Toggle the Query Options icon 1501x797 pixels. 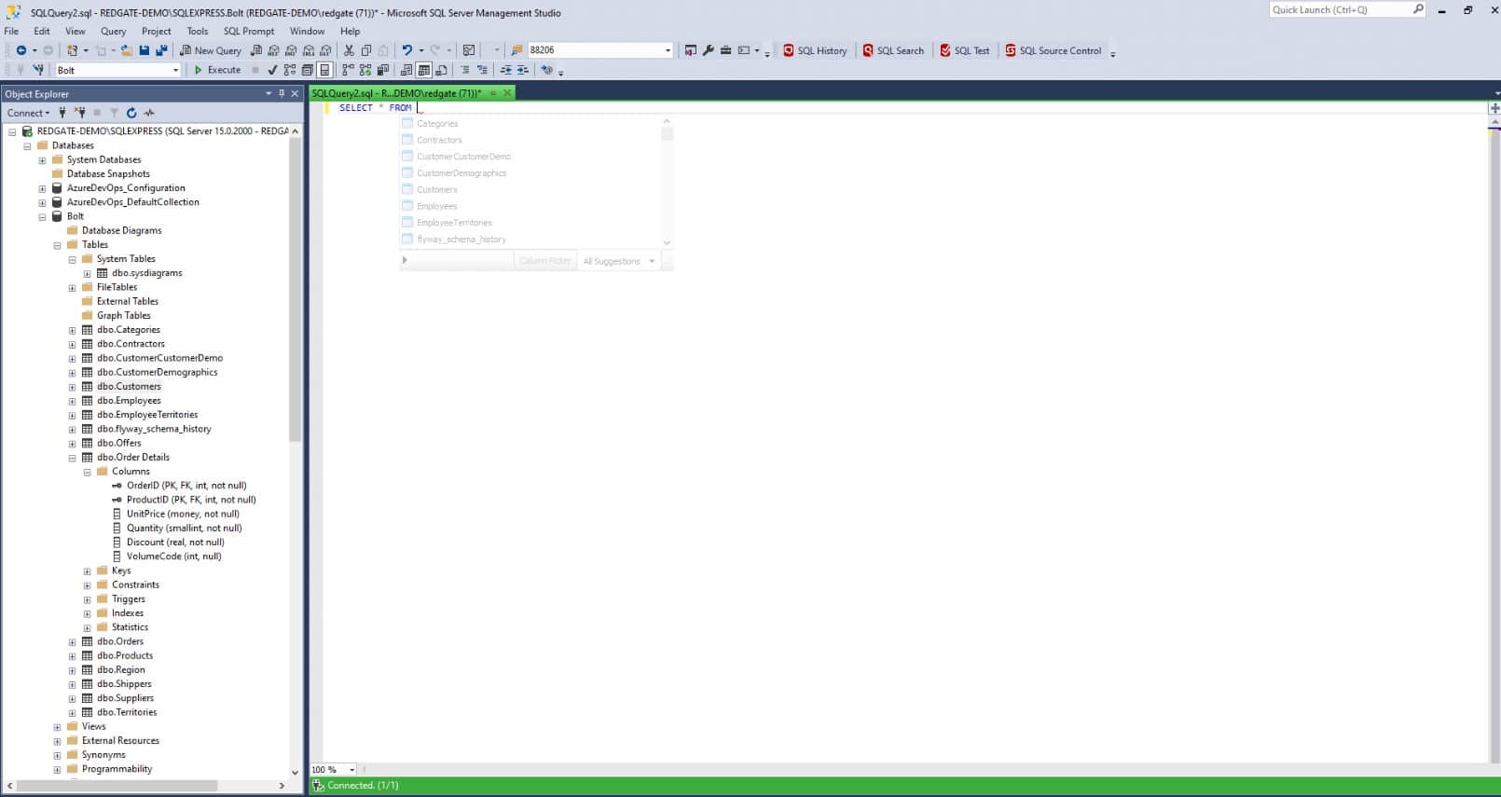click(x=307, y=70)
